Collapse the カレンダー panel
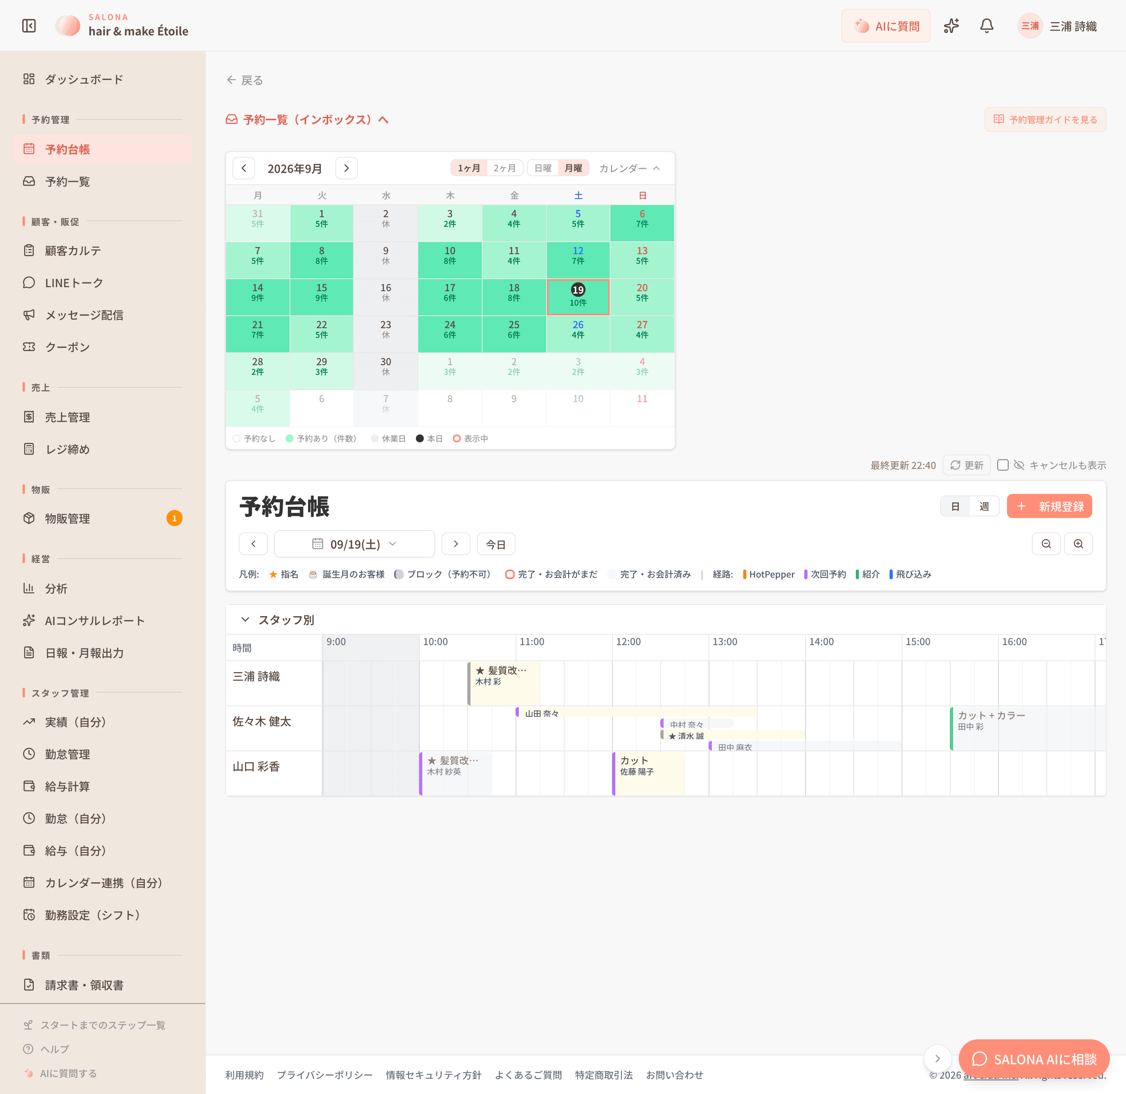This screenshot has width=1126, height=1094. click(630, 168)
